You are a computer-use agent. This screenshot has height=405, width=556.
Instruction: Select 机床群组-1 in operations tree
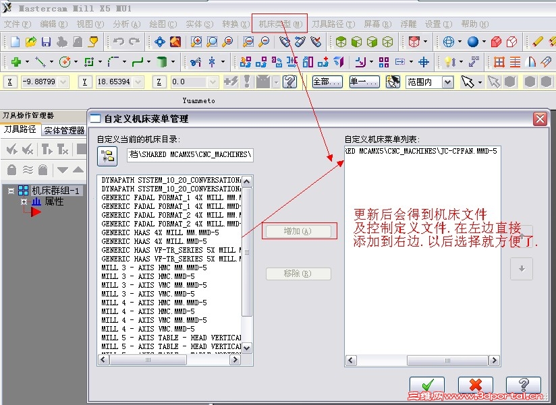tap(55, 191)
